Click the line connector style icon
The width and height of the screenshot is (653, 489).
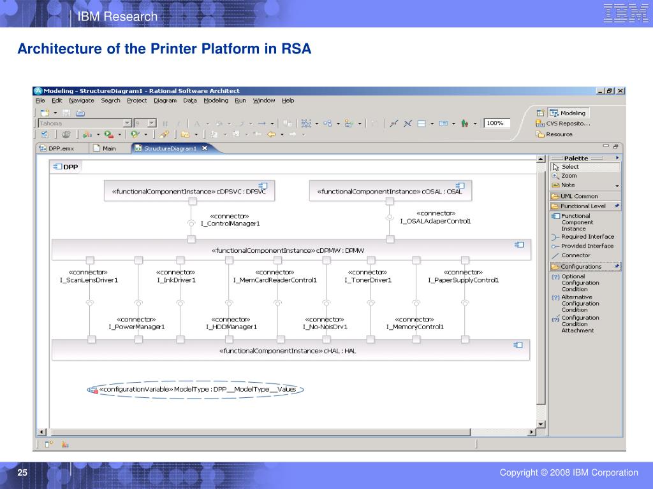click(261, 123)
